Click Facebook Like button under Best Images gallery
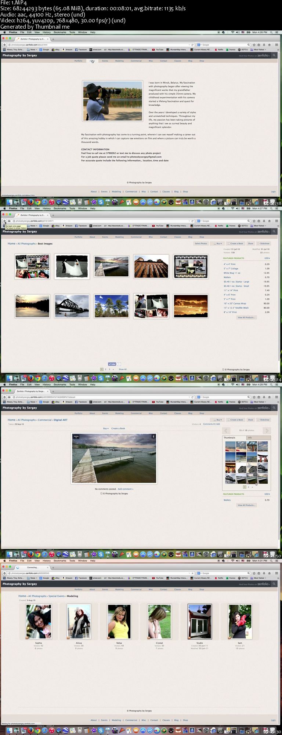 pos(112,364)
